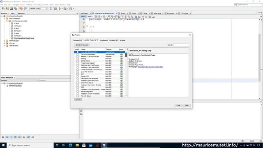Viewport: 263px width, 148px height.
Task: Click the Windows taskbar search box
Action: [30, 145]
